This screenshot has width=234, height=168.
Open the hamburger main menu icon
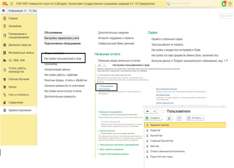[x=12, y=4]
